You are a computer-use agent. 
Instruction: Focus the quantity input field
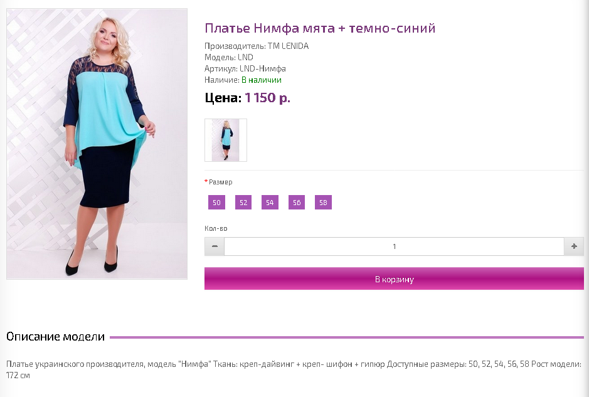[x=394, y=246]
